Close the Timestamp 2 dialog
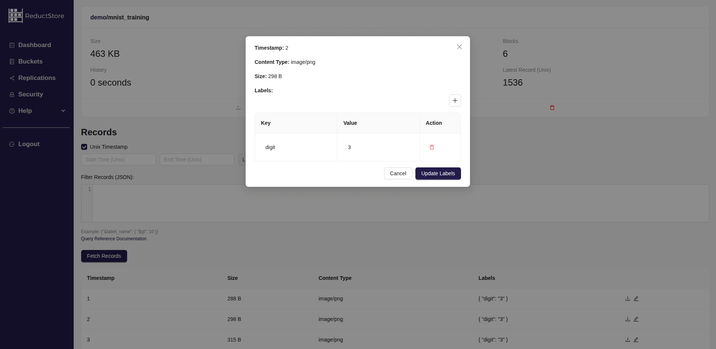 click(x=459, y=47)
